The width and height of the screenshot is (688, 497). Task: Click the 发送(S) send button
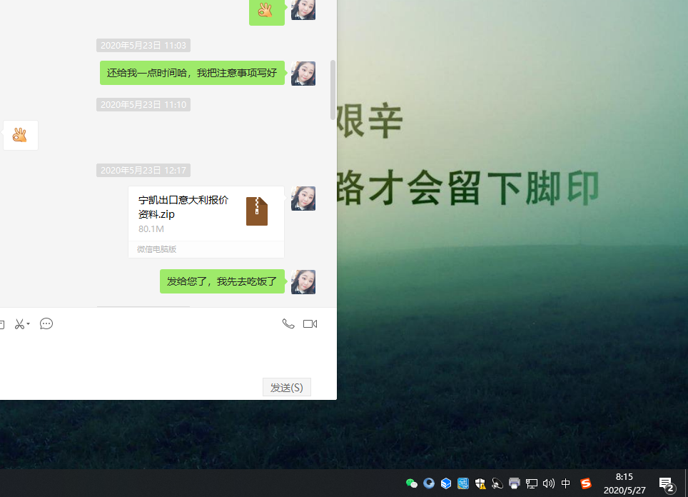286,386
